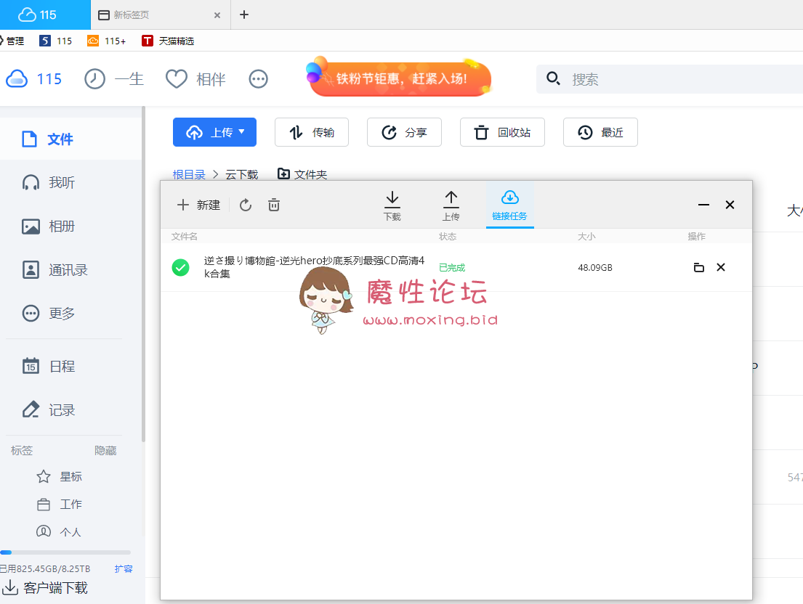The height and width of the screenshot is (604, 803).
Task: Hide the tags section in sidebar
Action: pyautogui.click(x=105, y=451)
